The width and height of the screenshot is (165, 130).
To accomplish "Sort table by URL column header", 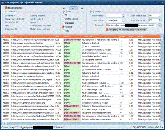I will pos(32,36).
